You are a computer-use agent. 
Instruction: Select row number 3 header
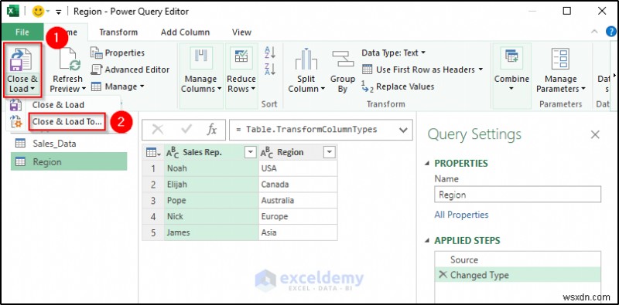[x=153, y=200]
